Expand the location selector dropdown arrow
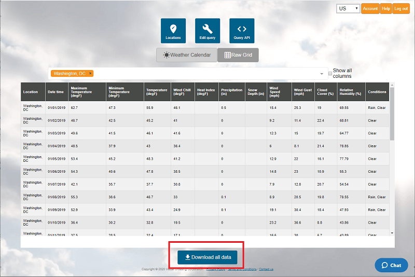The image size is (415, 277). pos(322,74)
